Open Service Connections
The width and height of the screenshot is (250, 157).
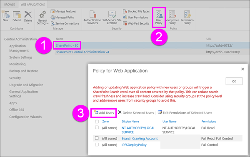point(65,23)
